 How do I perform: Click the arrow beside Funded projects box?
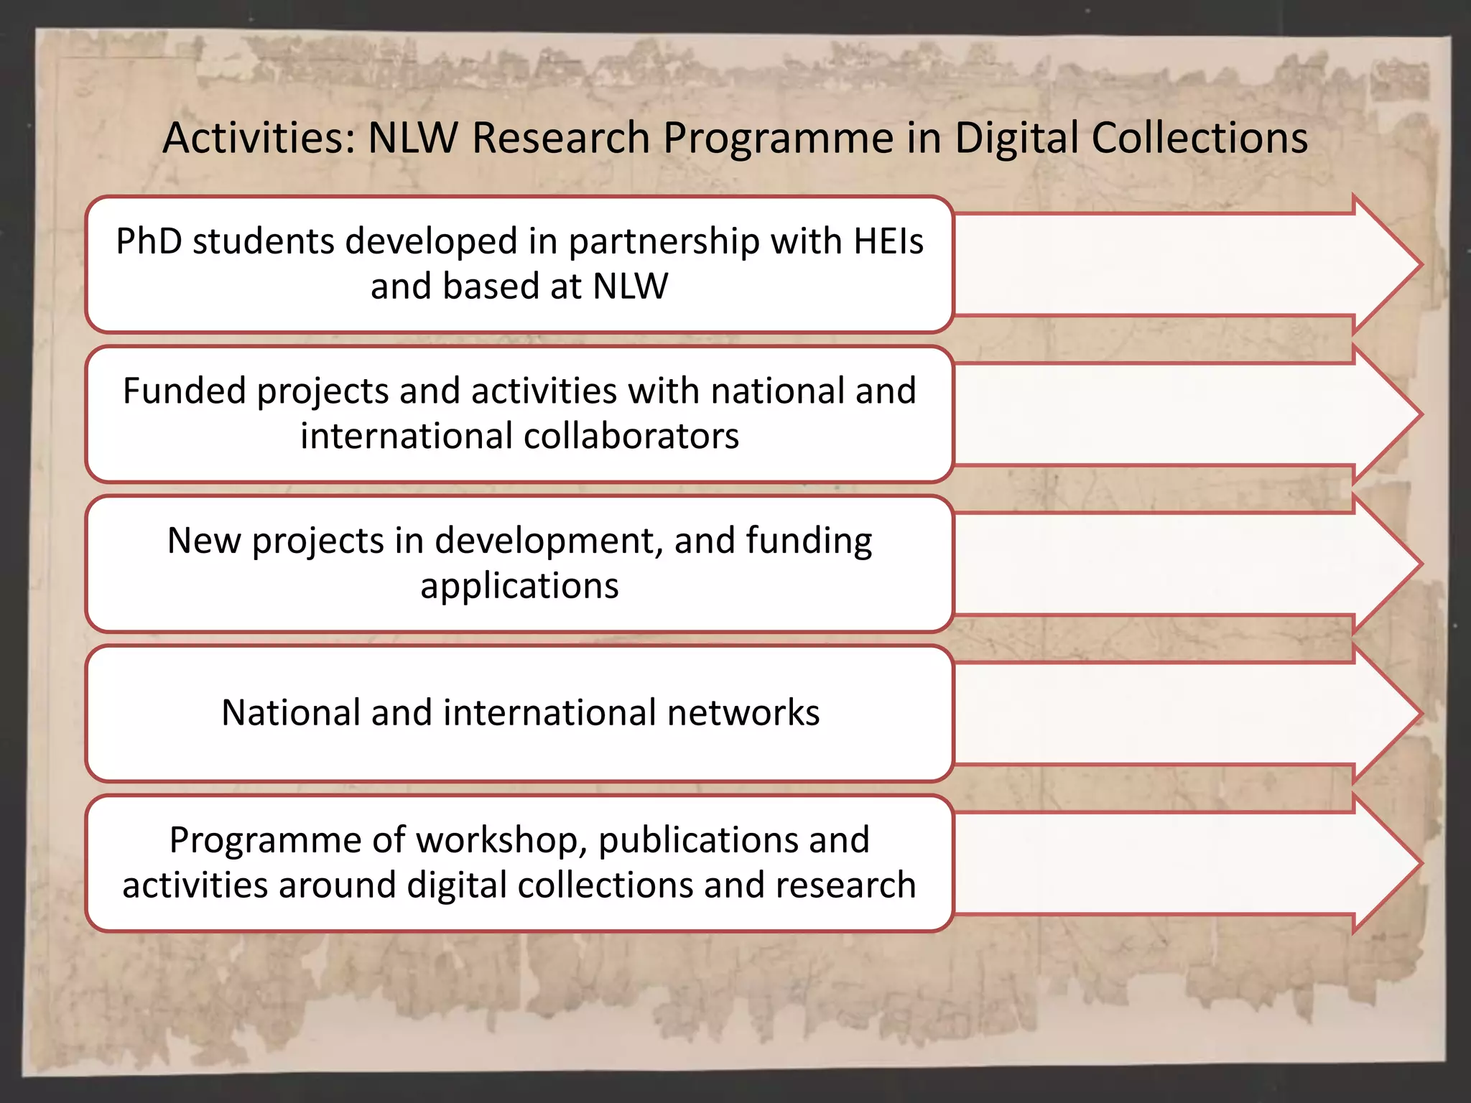[x=1189, y=414]
